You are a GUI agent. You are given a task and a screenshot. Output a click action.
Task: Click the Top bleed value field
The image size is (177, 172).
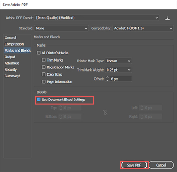[x=72, y=108]
